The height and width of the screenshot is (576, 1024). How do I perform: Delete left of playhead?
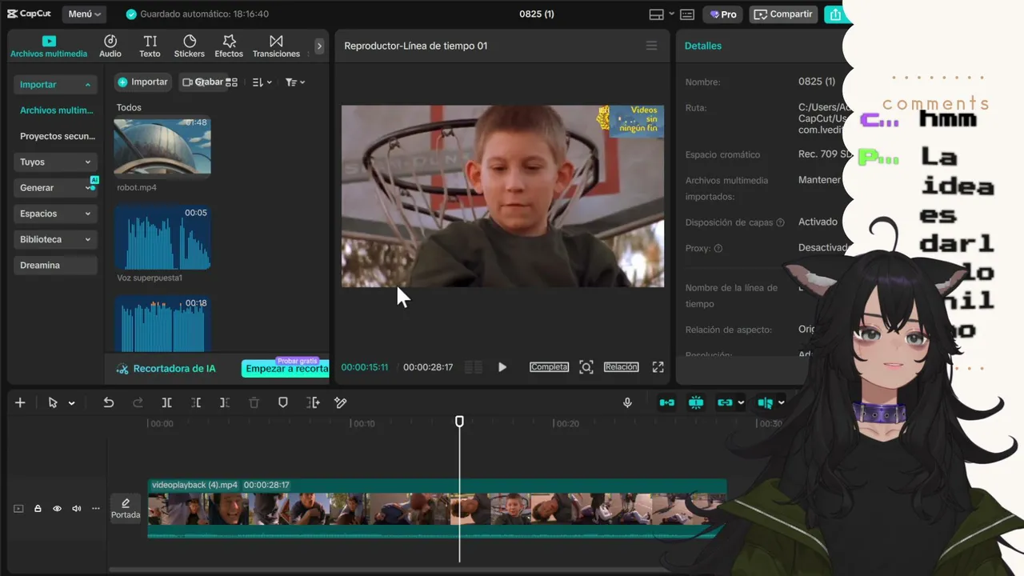click(196, 402)
